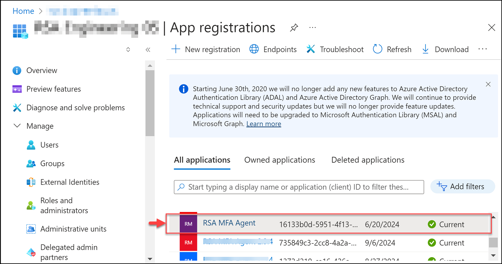Expand more toolbar commands ellipsis

(482, 49)
